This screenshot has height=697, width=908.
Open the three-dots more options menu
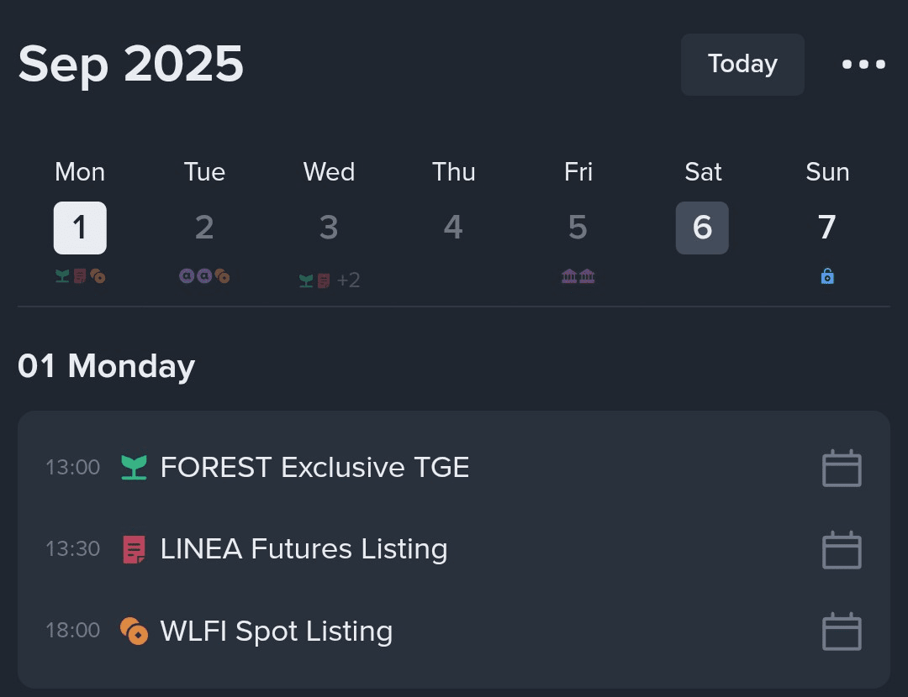[x=863, y=65]
